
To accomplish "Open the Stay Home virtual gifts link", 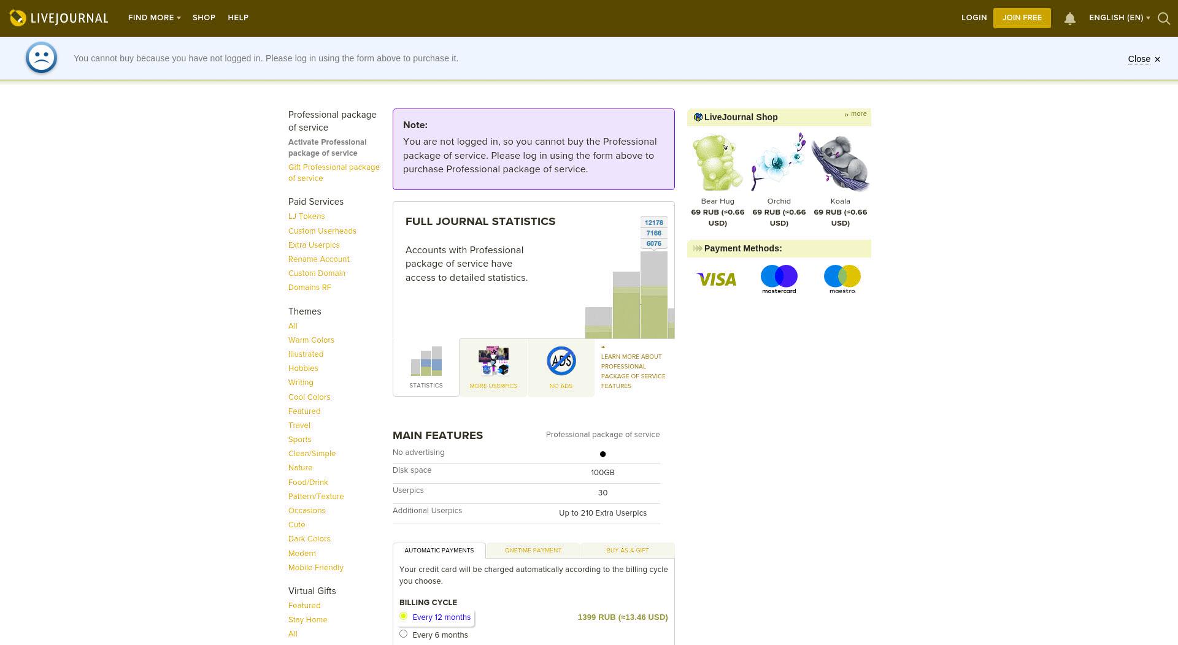I will (307, 620).
